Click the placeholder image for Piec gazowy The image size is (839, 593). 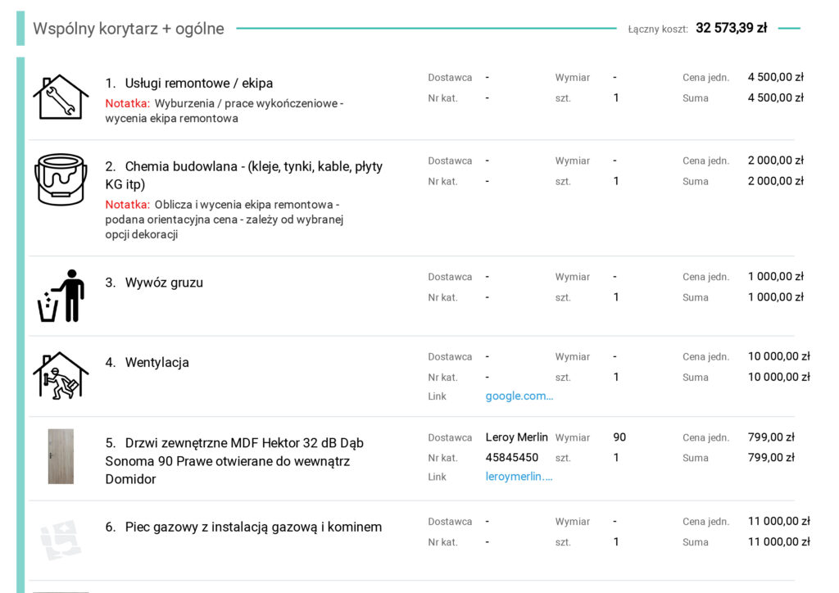tap(61, 540)
